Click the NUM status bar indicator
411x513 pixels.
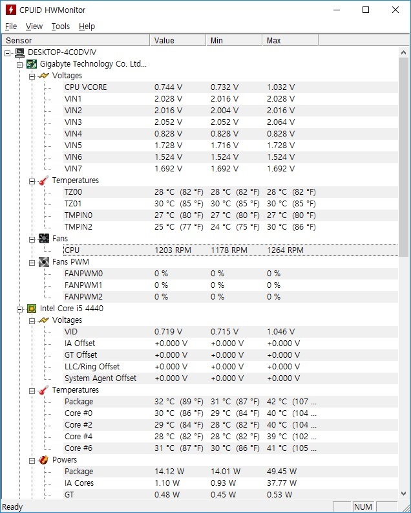click(x=363, y=507)
